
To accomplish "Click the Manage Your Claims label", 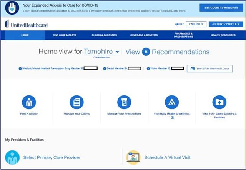I will pos(76,113).
